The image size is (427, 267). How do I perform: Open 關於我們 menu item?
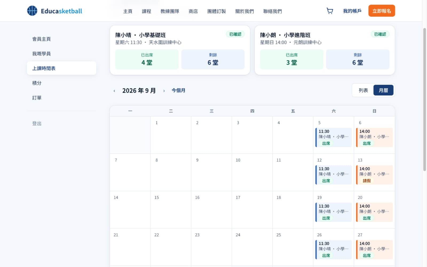[244, 11]
